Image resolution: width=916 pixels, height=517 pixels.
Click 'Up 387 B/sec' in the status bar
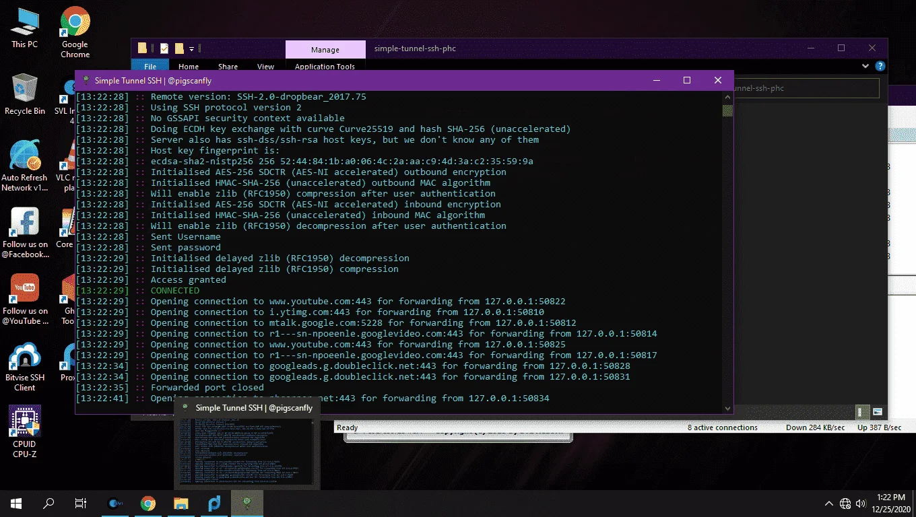pos(879,427)
